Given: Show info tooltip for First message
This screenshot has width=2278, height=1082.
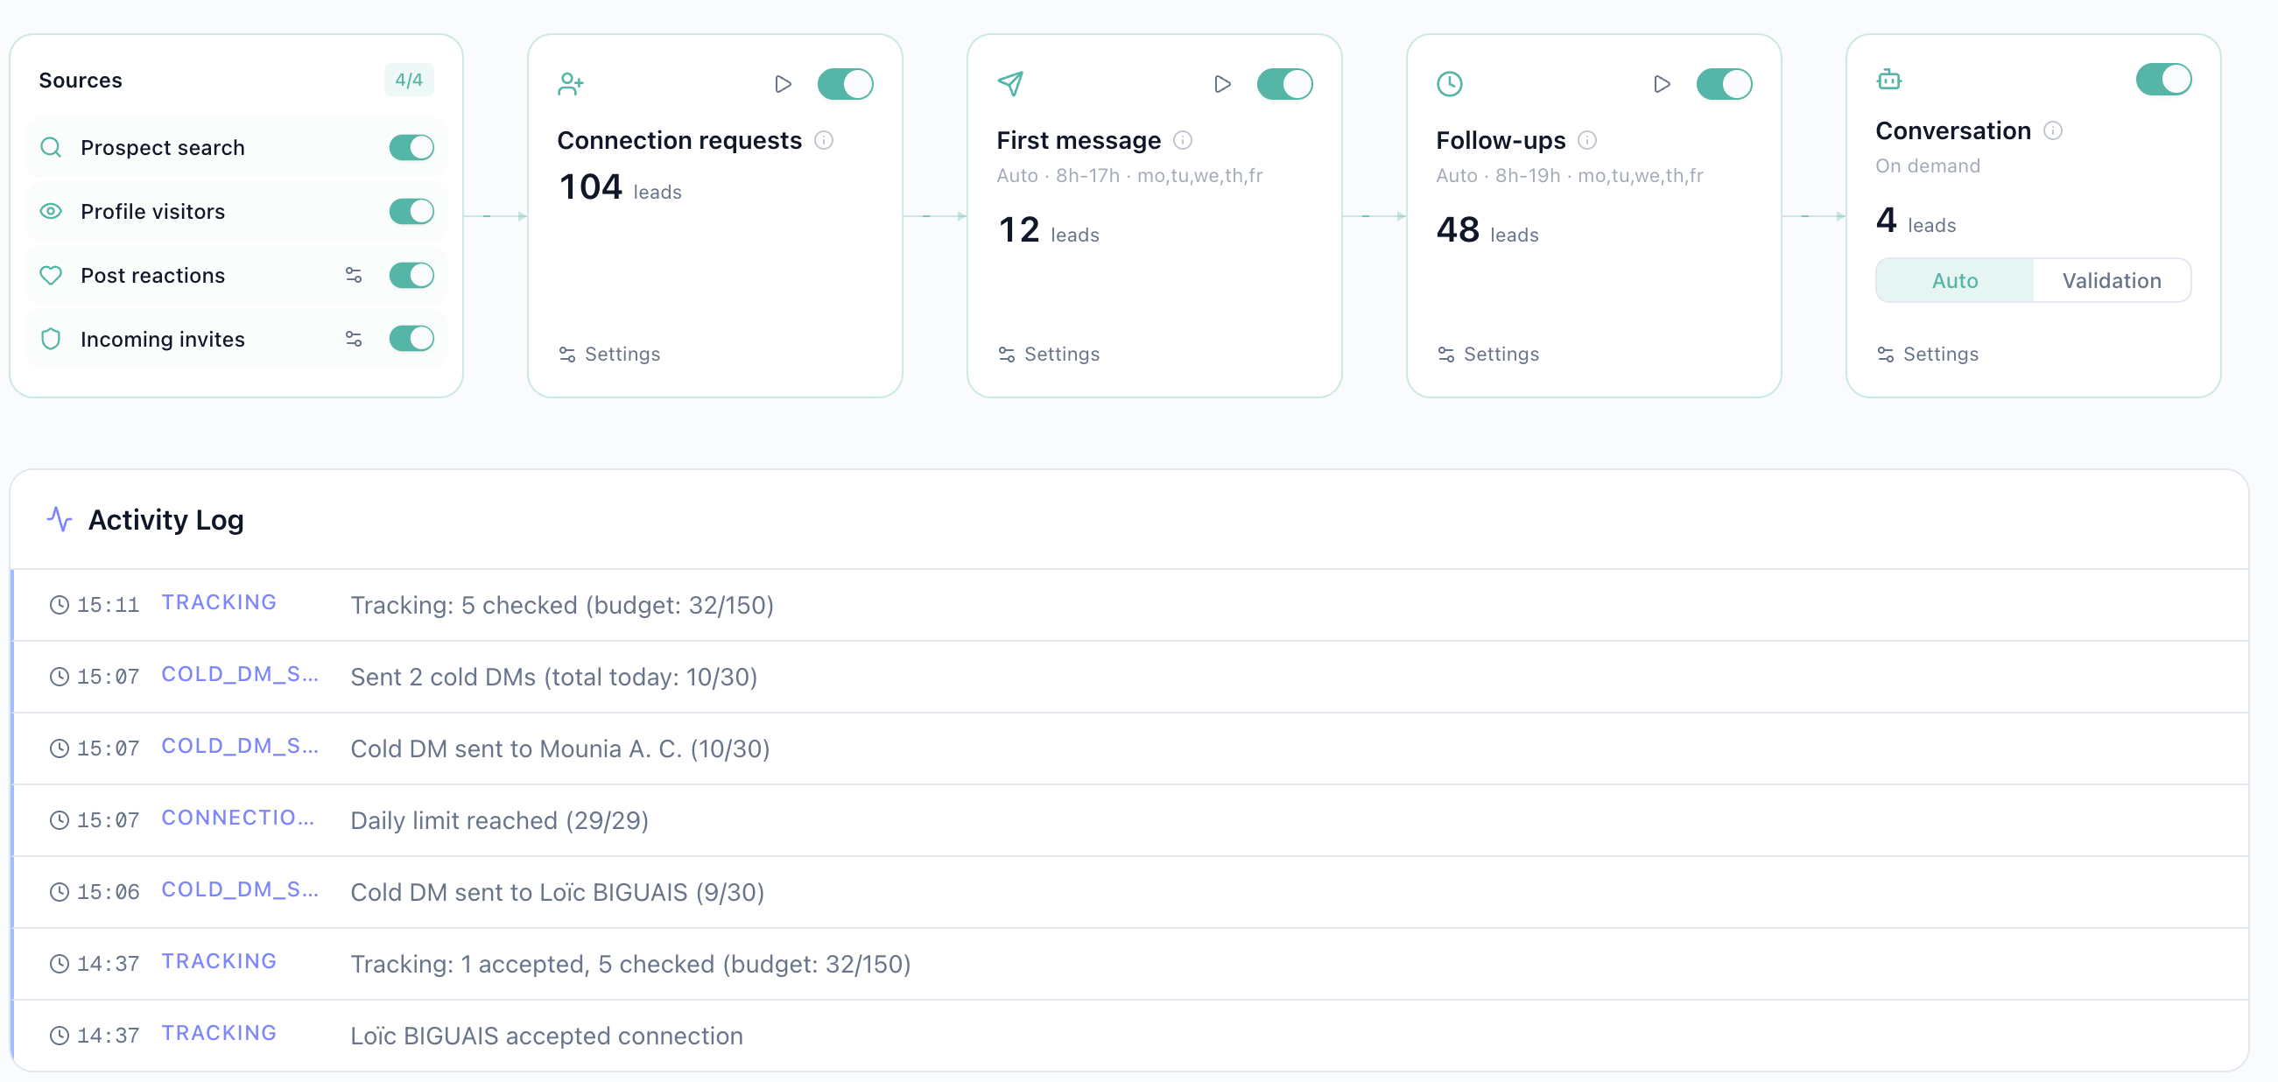Looking at the screenshot, I should point(1182,140).
